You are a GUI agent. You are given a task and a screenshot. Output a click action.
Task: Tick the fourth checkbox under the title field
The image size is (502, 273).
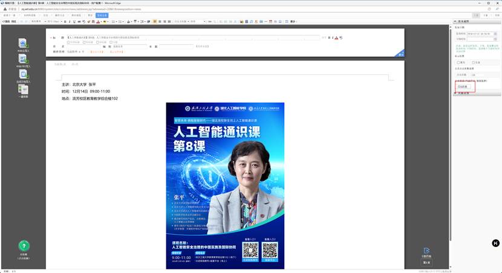[x=111, y=42]
